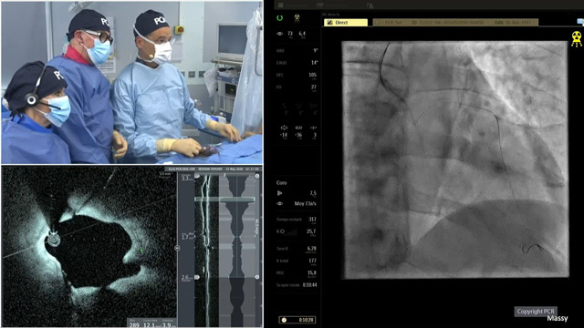Click the lower circular handle on lumen profile
This screenshot has width=584, height=328.
pyautogui.click(x=257, y=277)
